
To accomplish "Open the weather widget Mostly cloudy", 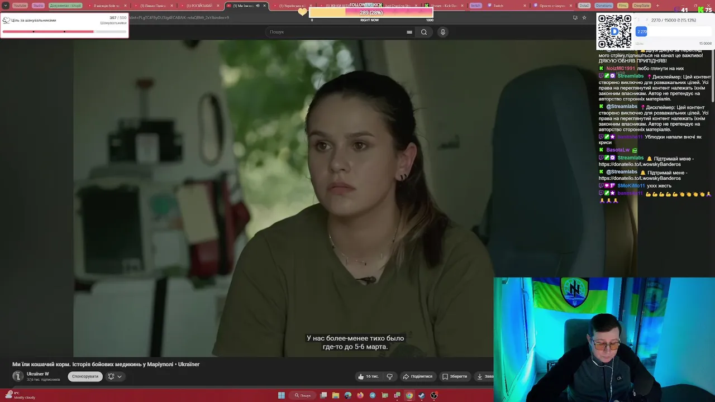I will click(20, 395).
